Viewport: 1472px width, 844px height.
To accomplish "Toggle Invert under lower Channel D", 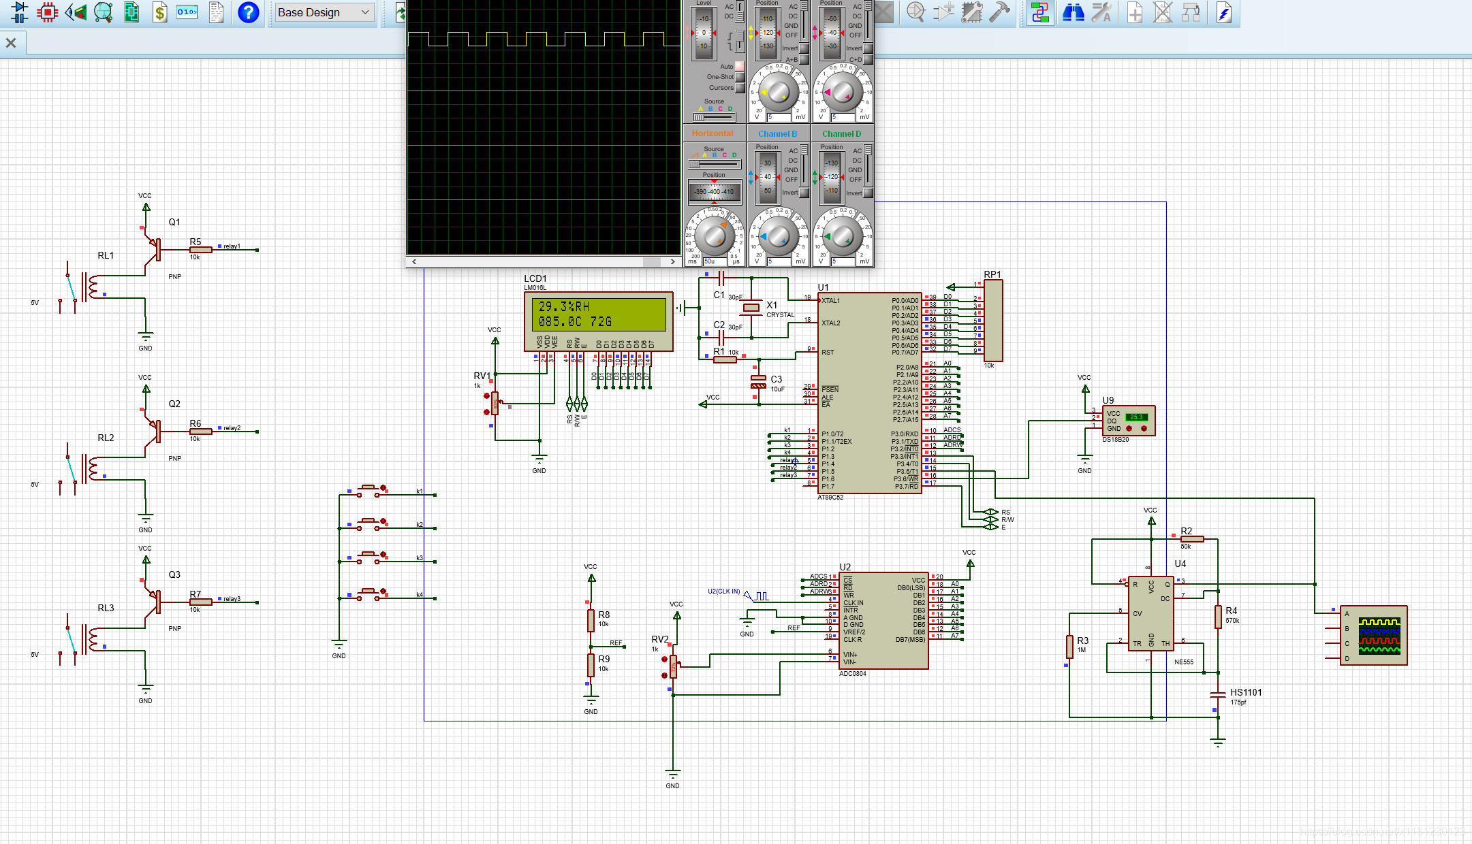I will click(x=868, y=193).
